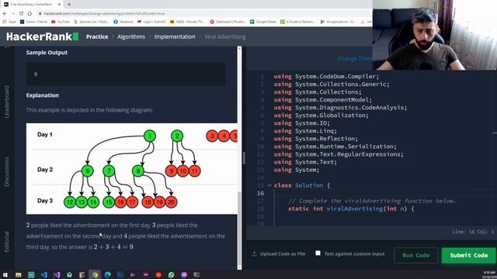Open File Explorer from taskbar
497x279 pixels.
click(19, 275)
